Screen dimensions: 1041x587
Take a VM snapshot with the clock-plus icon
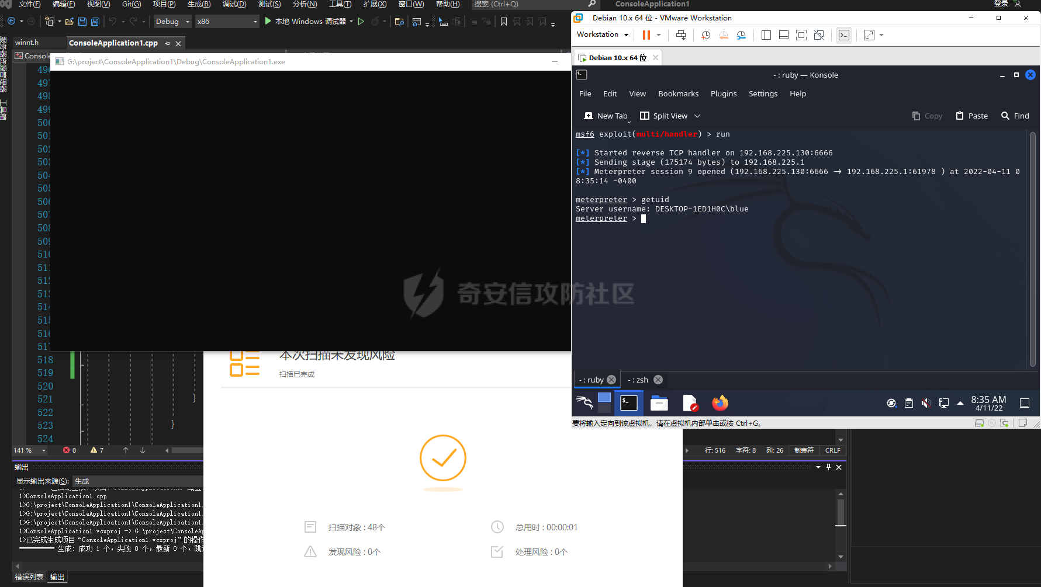click(x=706, y=35)
